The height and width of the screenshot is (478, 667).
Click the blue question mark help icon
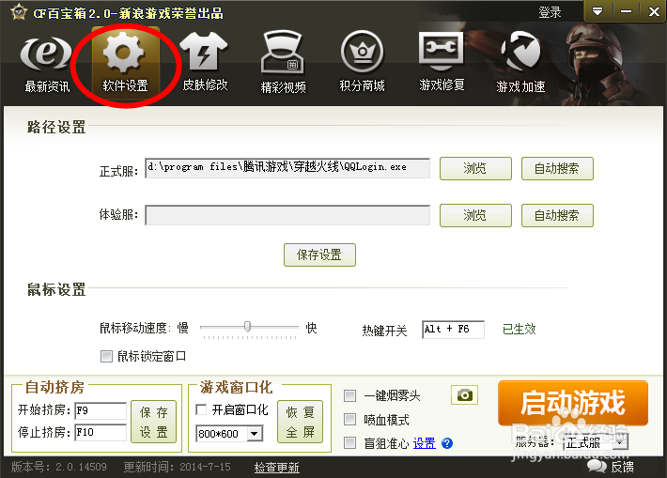pyautogui.click(x=447, y=443)
